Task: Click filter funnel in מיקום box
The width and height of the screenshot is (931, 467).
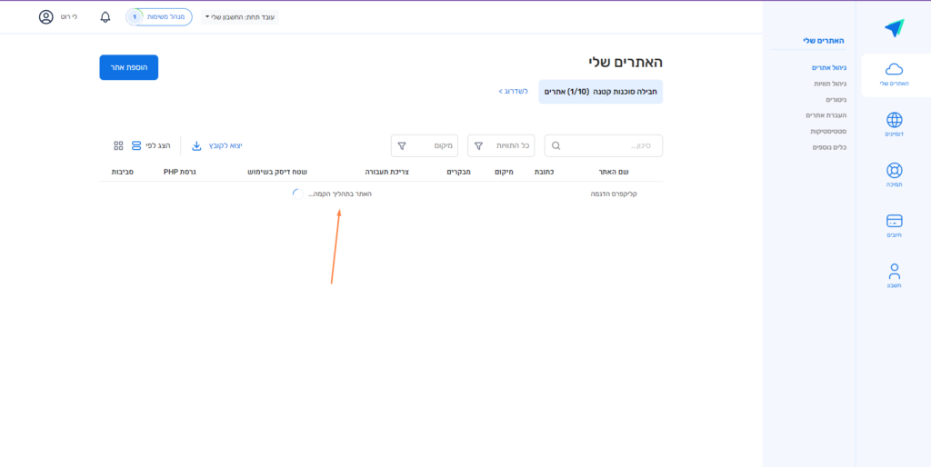Action: pos(401,145)
